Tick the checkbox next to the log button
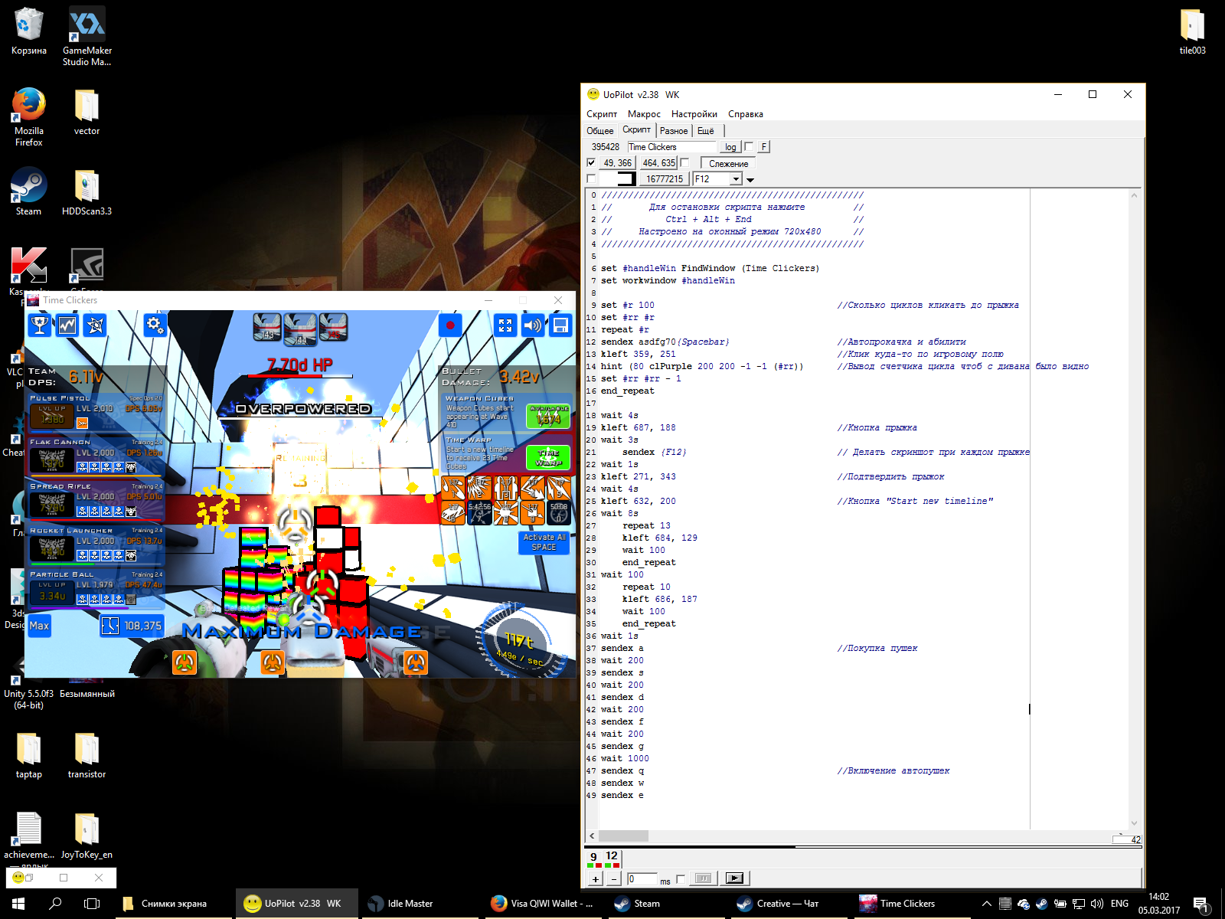The width and height of the screenshot is (1225, 919). pyautogui.click(x=749, y=146)
